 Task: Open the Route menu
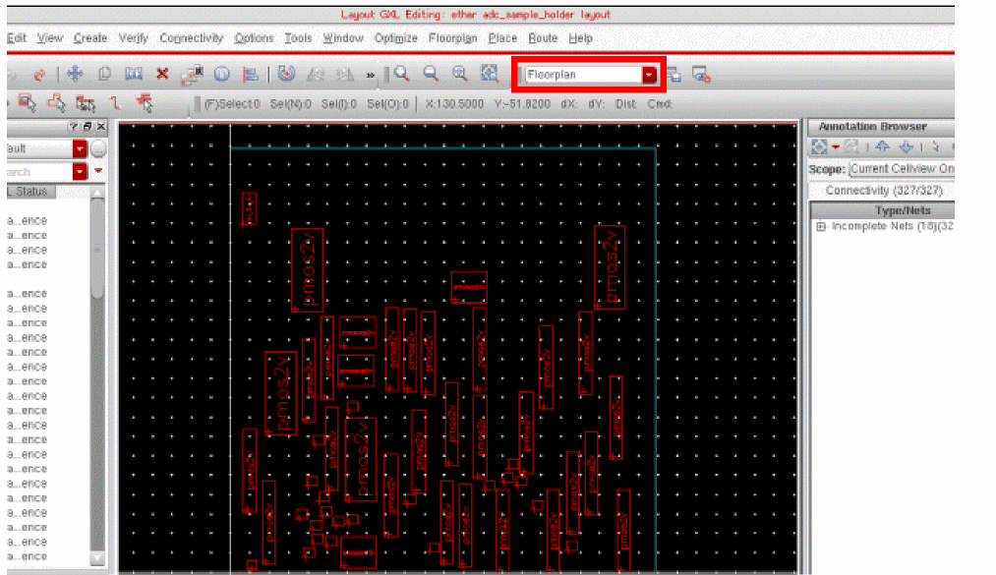pos(543,38)
